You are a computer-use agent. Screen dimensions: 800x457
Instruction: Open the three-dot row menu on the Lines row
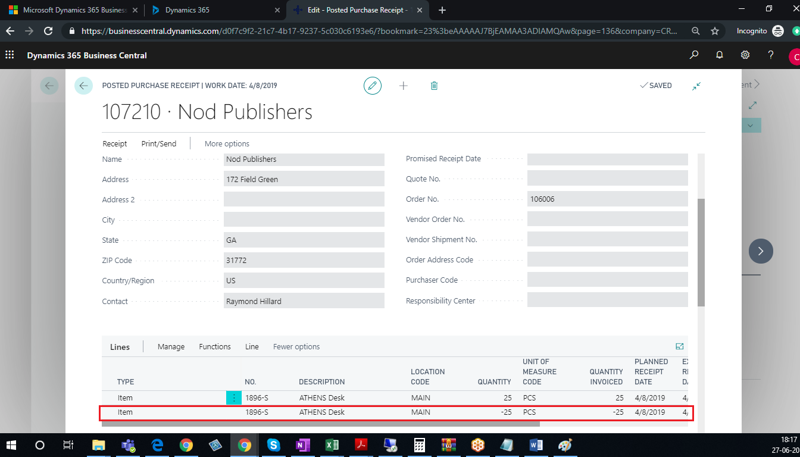233,397
